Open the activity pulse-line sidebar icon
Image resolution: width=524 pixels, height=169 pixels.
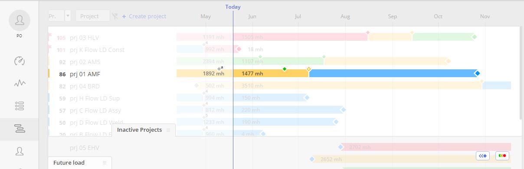(19, 83)
